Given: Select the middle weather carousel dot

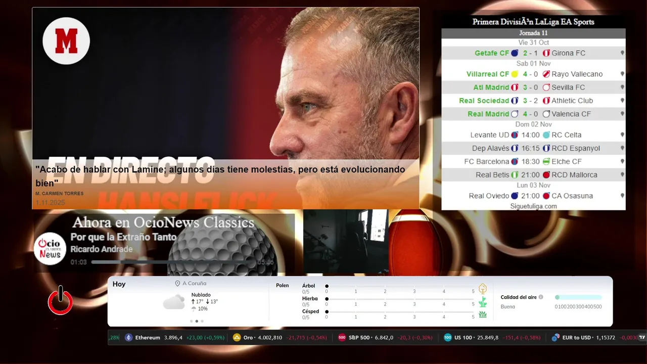Looking at the screenshot, I should [197, 321].
